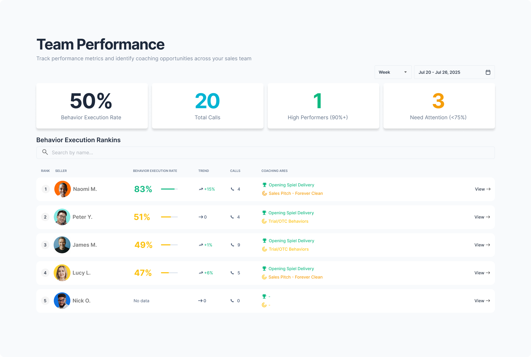Click James M.'s phone calls icon

232,245
